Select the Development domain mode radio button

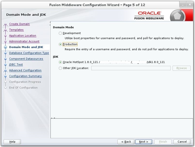coord(60,33)
